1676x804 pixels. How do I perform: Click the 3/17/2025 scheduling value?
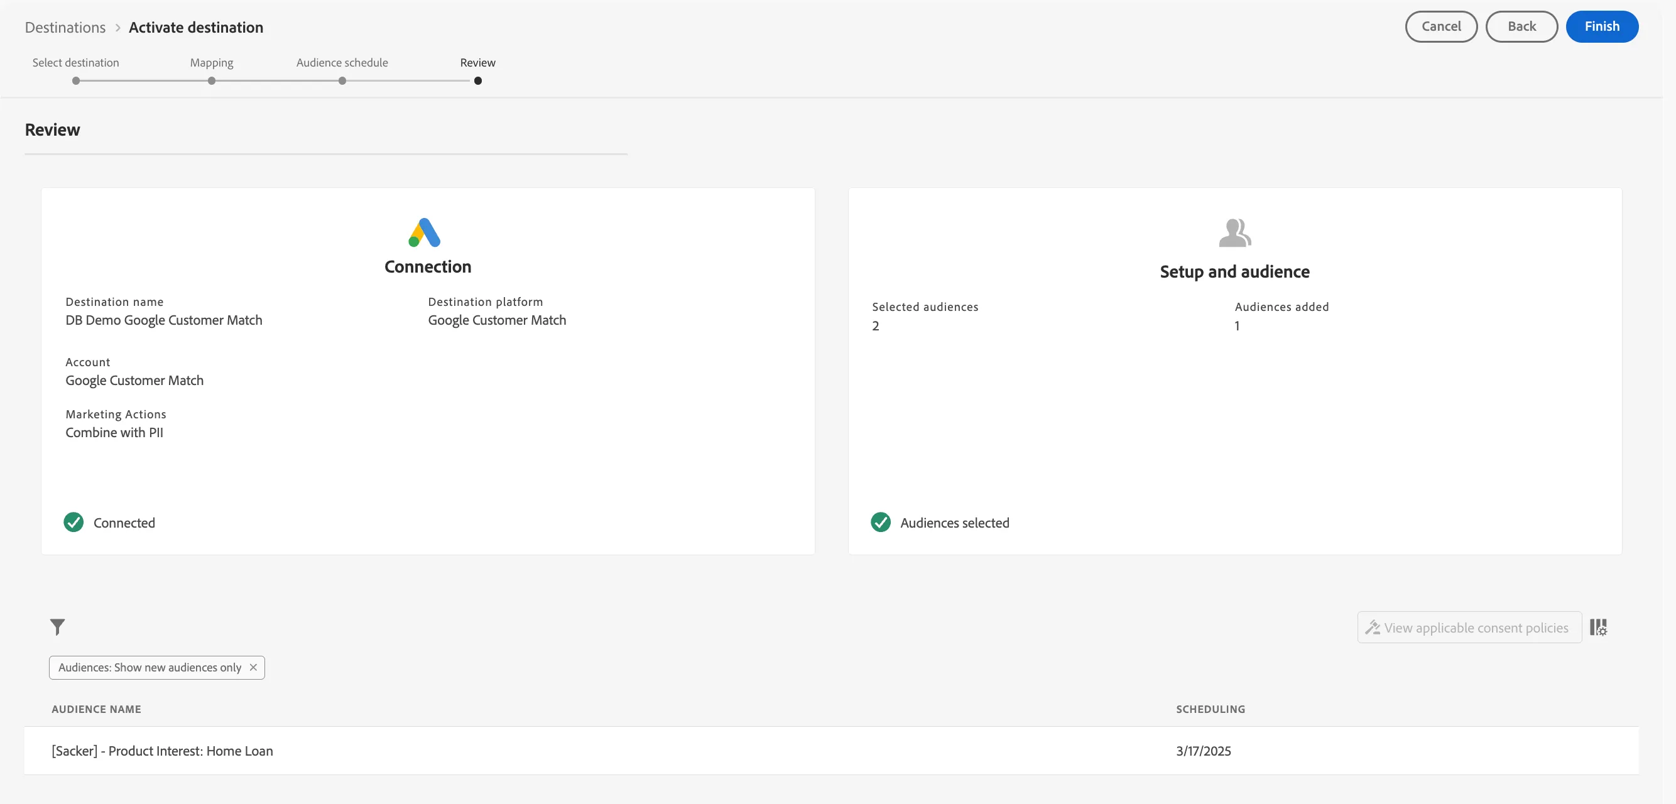tap(1203, 751)
